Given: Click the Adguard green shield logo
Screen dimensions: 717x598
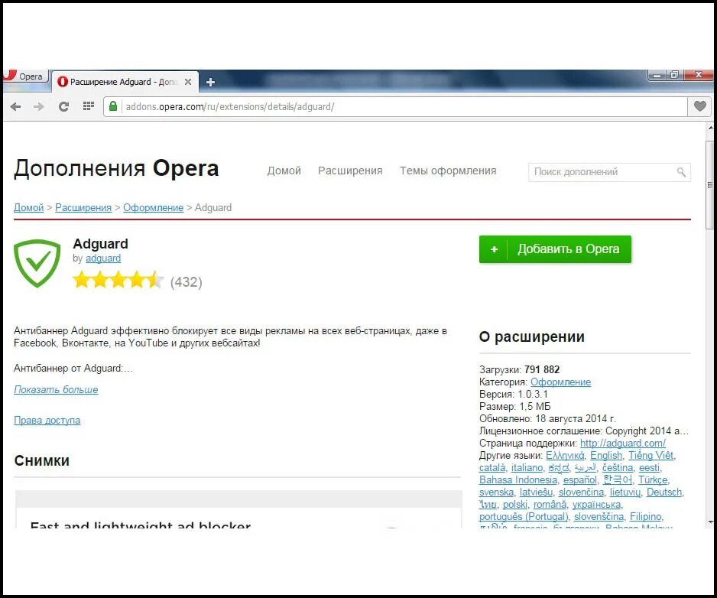Looking at the screenshot, I should (x=37, y=263).
